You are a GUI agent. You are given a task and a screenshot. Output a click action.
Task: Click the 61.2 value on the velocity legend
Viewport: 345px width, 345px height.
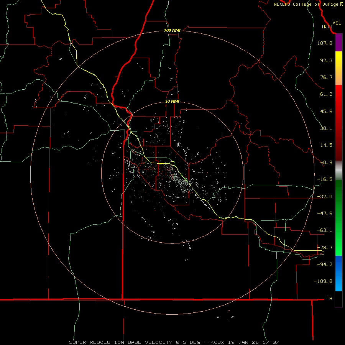(x=326, y=94)
